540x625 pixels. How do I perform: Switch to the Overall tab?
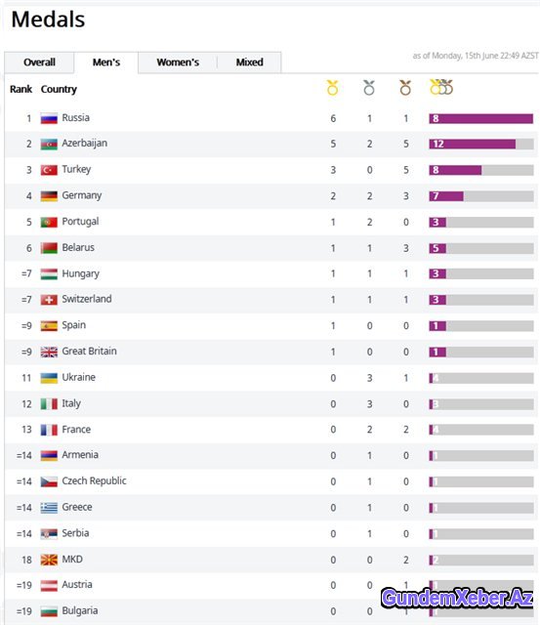click(39, 62)
